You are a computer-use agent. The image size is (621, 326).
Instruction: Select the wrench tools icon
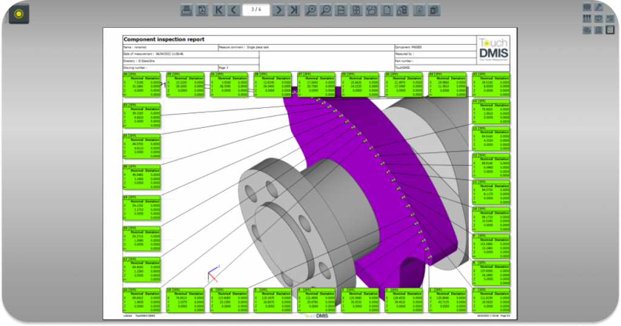599,7
